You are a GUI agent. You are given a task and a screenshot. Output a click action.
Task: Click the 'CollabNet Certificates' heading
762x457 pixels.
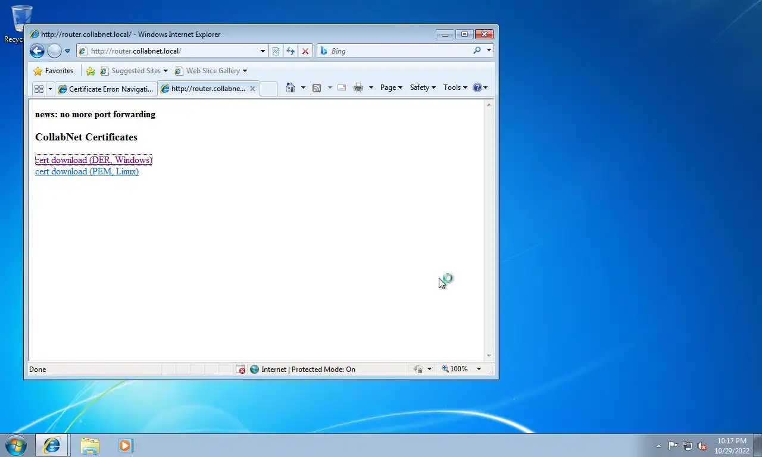[86, 137]
